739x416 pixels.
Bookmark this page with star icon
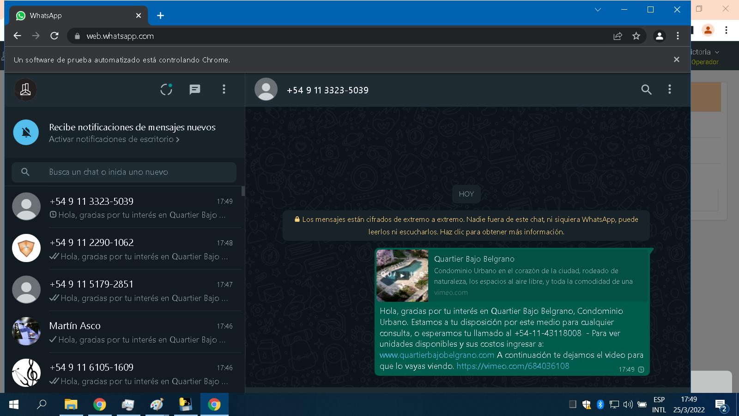point(636,36)
